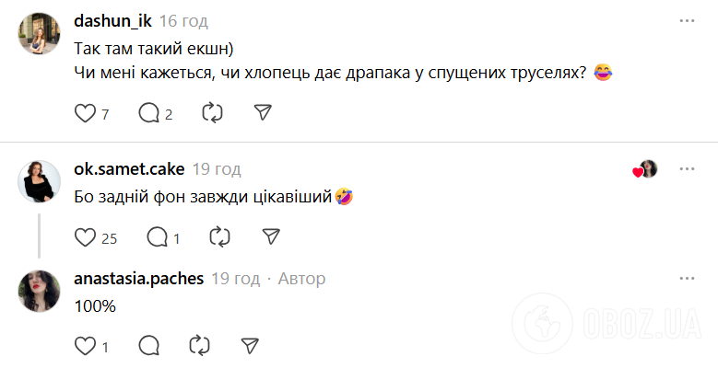718x368 pixels.
Task: Open more options for anastasia.paches reply
Action: click(687, 279)
